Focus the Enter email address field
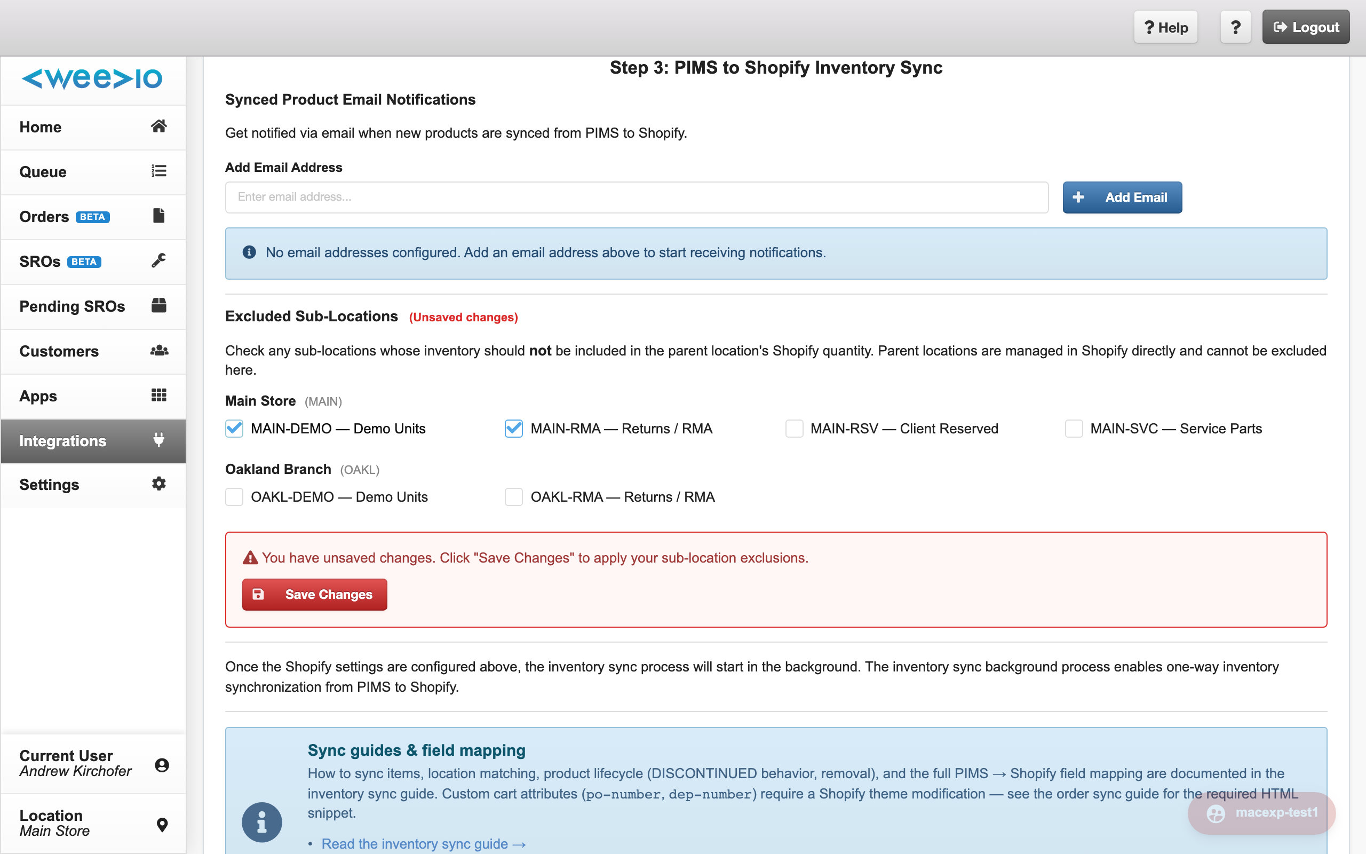 click(637, 197)
